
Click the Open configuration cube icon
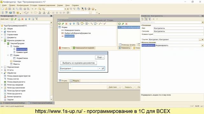pos(10,13)
